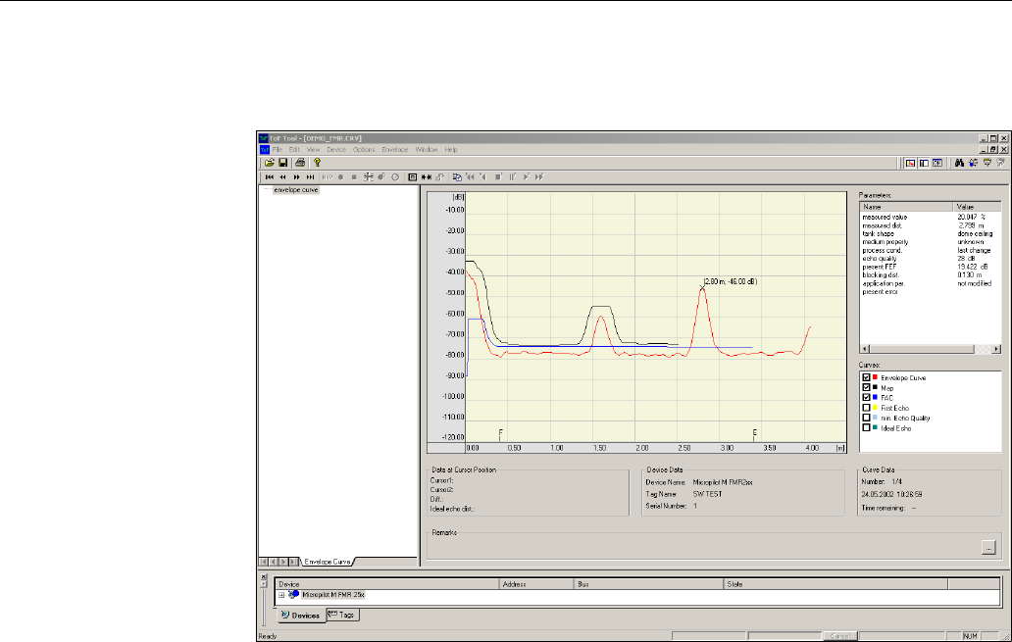
Task: Open the Envelope menu
Action: 395,150
